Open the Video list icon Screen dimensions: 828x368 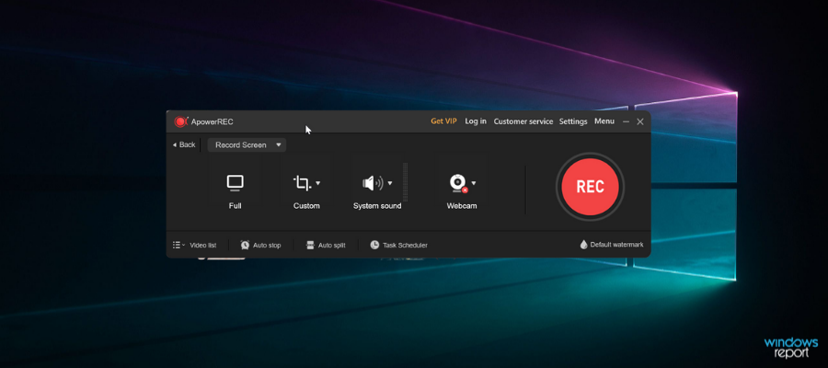click(x=177, y=245)
